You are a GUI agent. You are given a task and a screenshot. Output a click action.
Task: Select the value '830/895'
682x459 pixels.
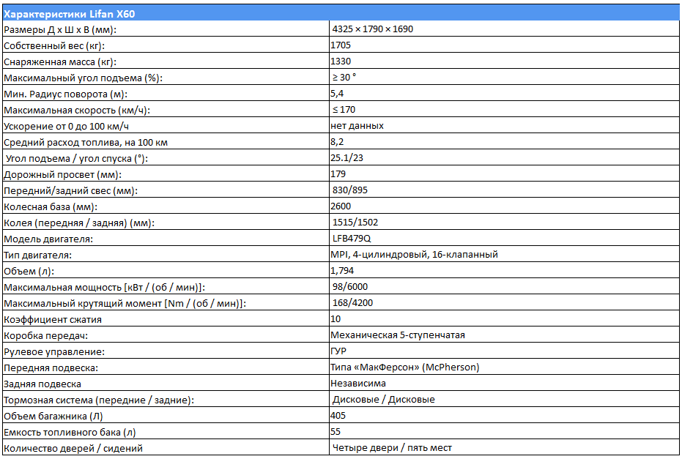(350, 190)
